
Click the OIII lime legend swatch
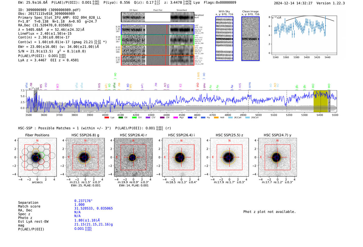click(x=134, y=118)
